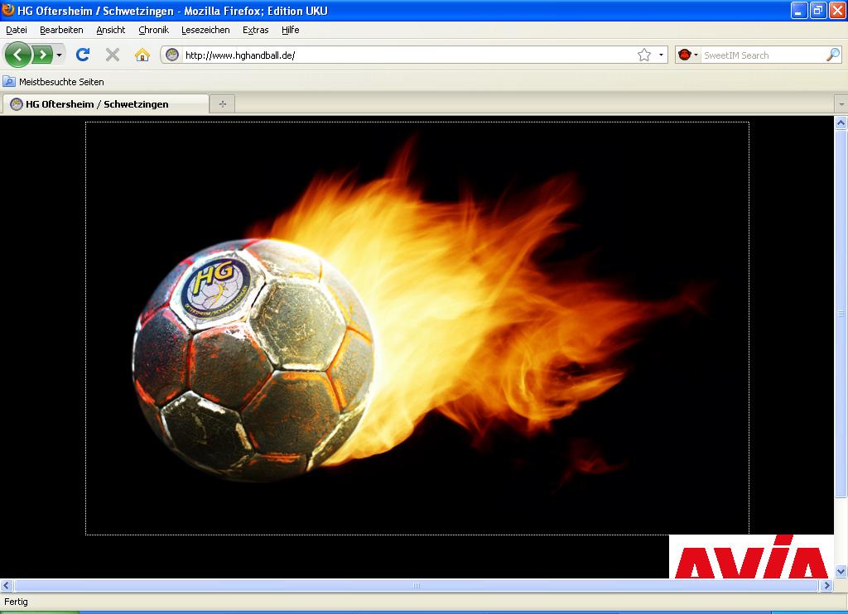This screenshot has width=848, height=614.
Task: Go to the Home page icon
Action: (x=142, y=55)
